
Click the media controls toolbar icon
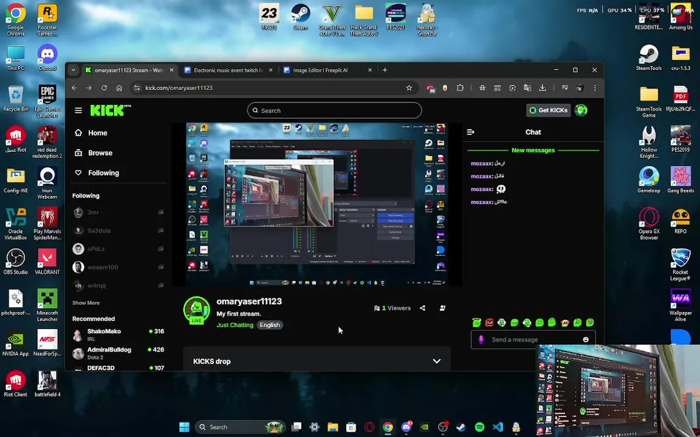[564, 88]
